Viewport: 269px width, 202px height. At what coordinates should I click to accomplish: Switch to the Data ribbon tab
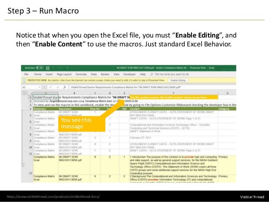tap(94, 74)
